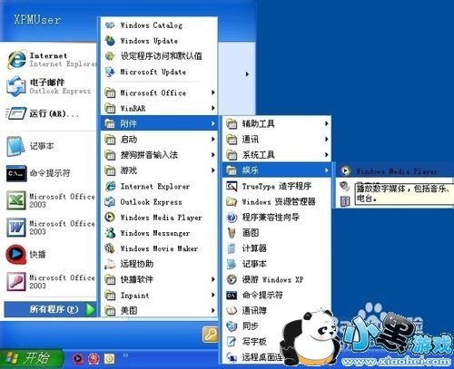Click the Run (运行) icon
454x369 pixels.
[x=16, y=113]
